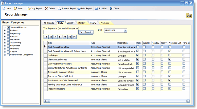The image size is (197, 109).
Task: Expand the Patients category tree node
Action: click(x=5, y=30)
